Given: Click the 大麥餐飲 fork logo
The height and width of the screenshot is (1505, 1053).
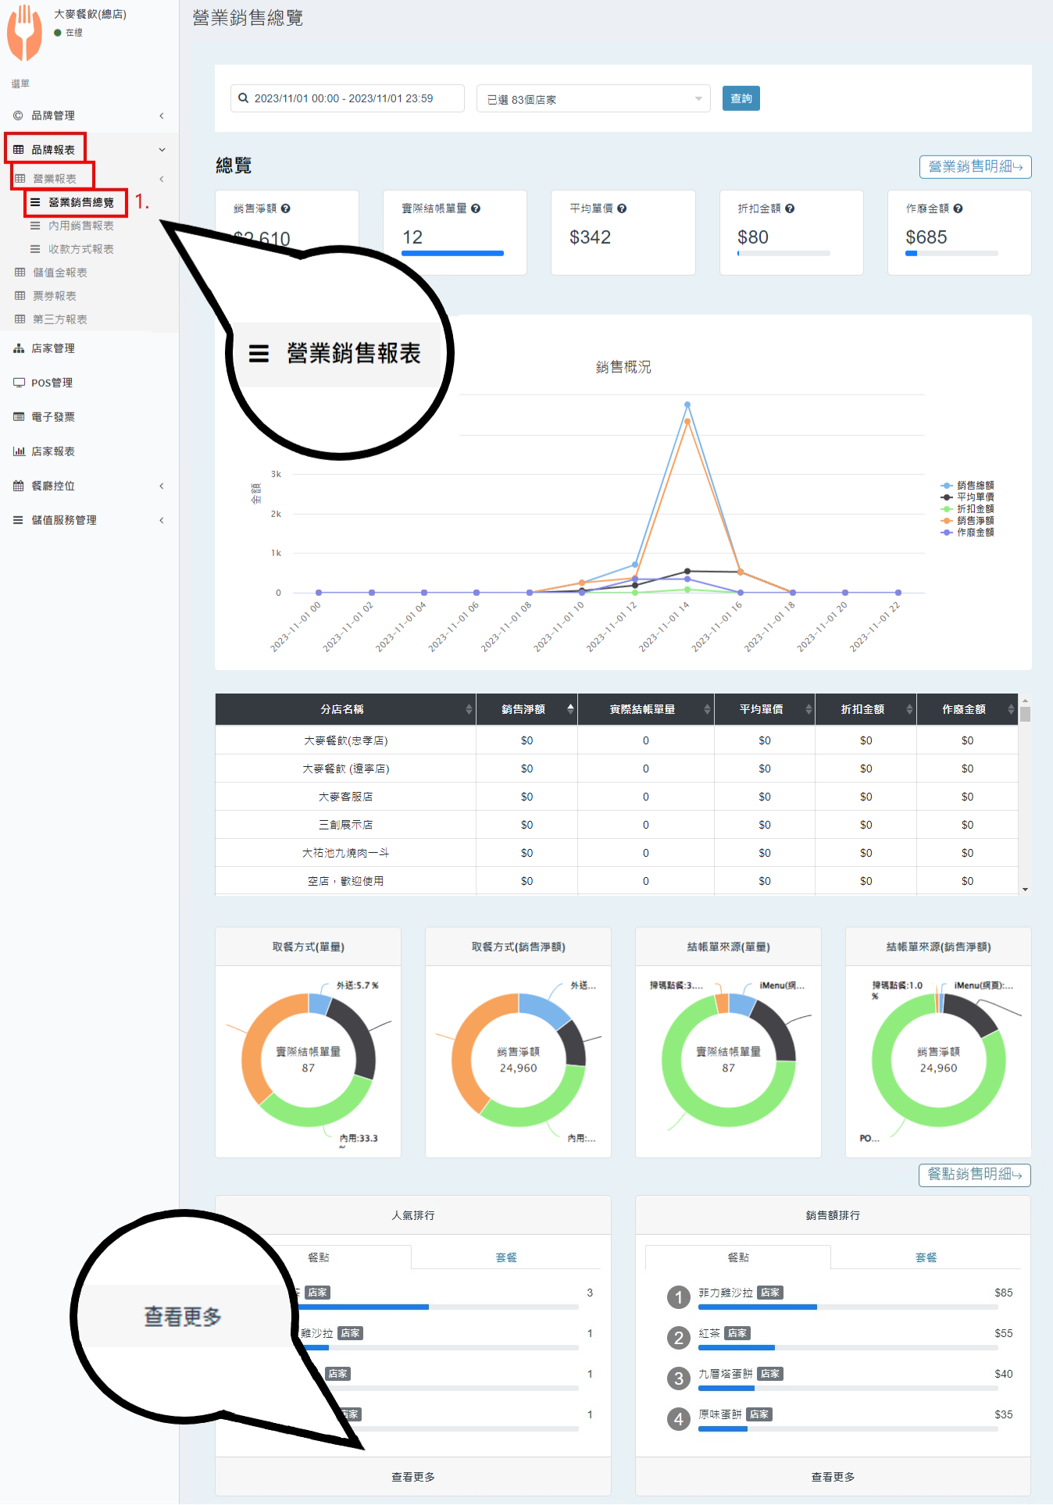Looking at the screenshot, I should tap(24, 33).
